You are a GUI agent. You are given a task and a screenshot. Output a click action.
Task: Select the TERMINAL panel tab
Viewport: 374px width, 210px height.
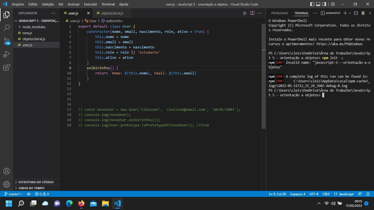pos(301,13)
